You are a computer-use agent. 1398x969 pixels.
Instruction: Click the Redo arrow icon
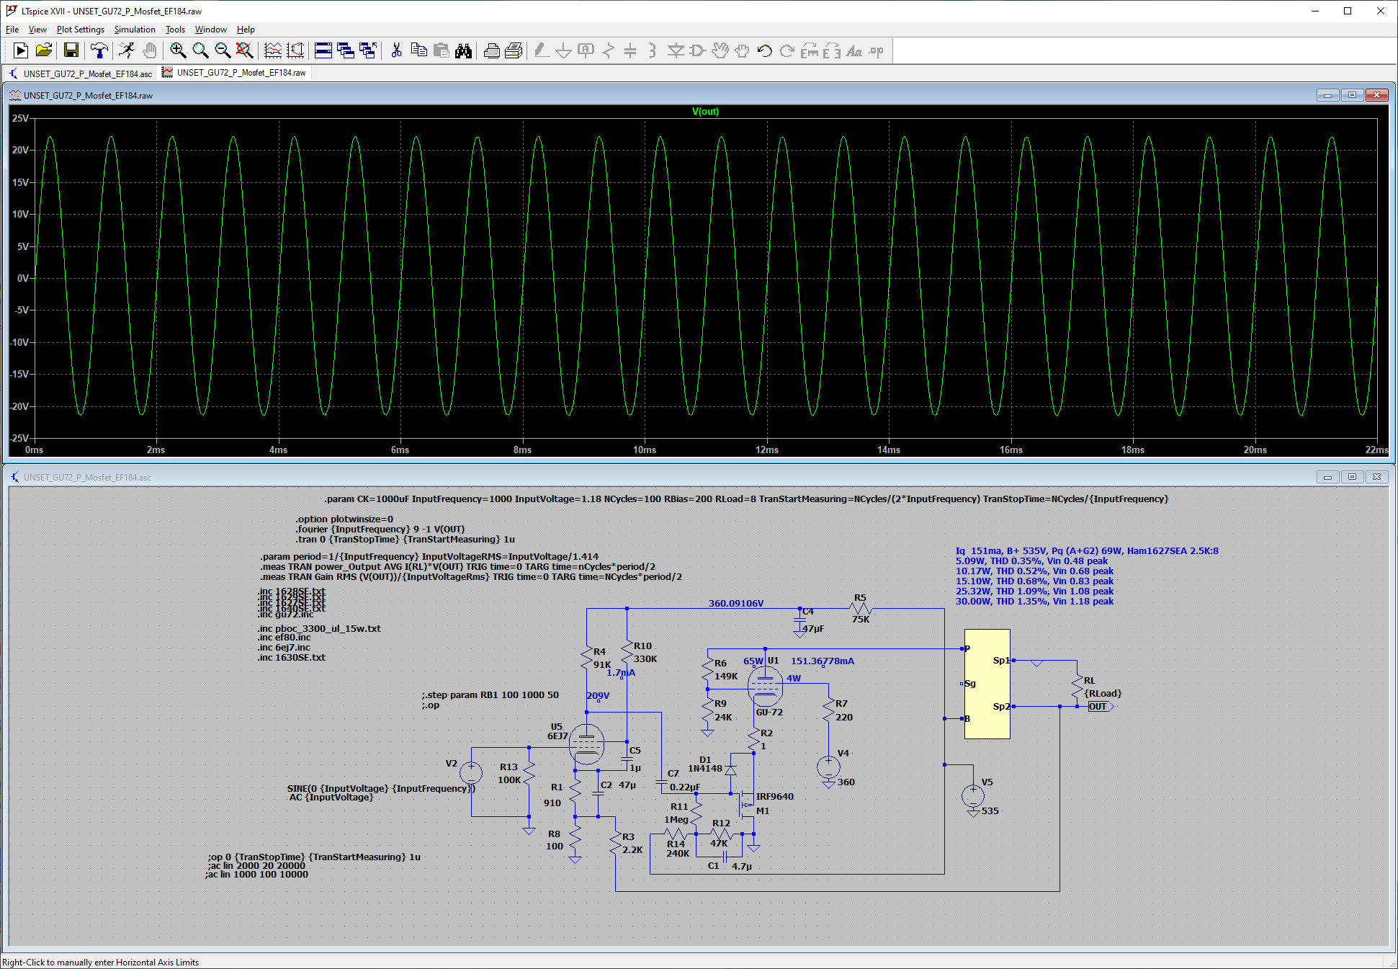(787, 50)
